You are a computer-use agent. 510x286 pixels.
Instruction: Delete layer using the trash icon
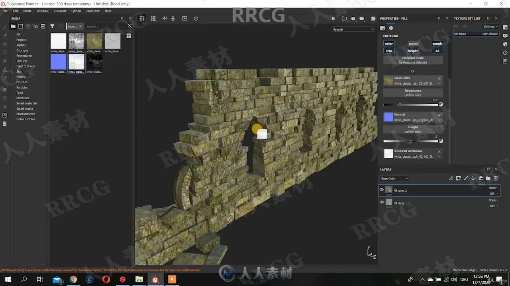pos(496,178)
